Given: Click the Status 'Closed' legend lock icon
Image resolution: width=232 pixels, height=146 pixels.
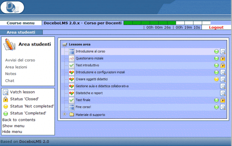Looking at the screenshot, I should click(5, 99).
